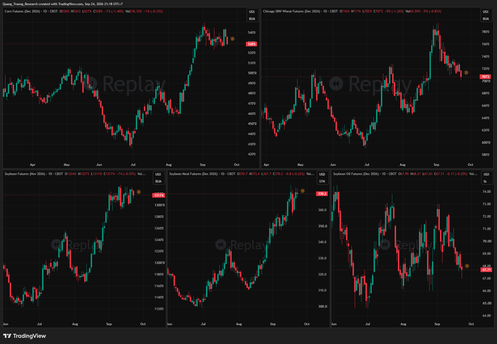Click the orange D marker on Wheat chart
The width and height of the screenshot is (497, 344).
(466, 73)
